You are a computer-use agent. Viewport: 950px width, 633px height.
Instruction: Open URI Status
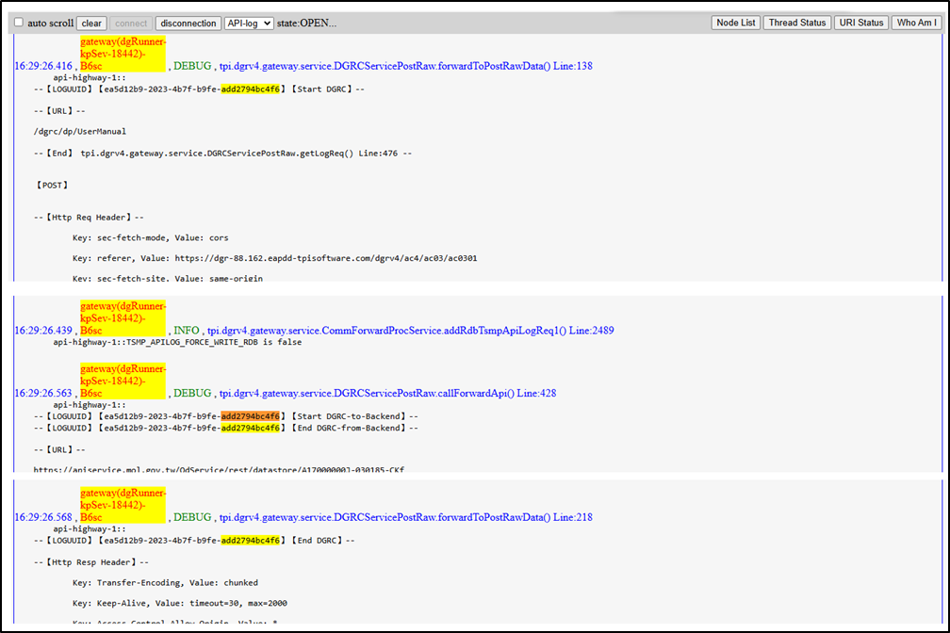860,23
